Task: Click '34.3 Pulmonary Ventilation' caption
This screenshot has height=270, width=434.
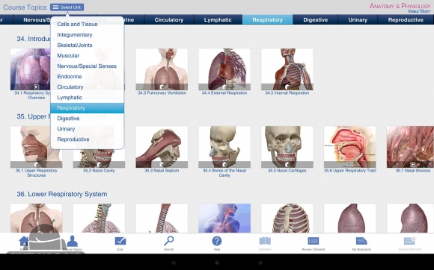Action: click(x=162, y=93)
